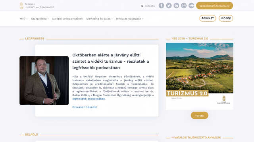The width and height of the screenshot is (254, 142).
Task: Click the PODCAST button
Action: 208,19
